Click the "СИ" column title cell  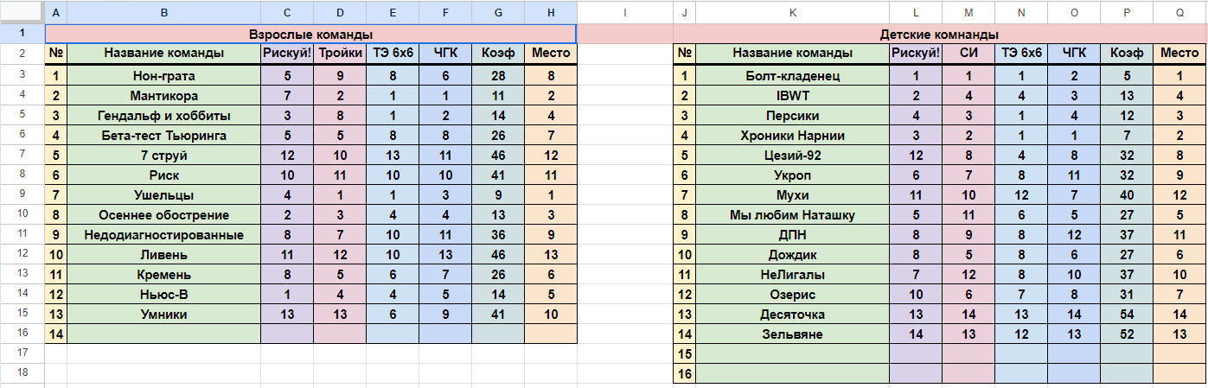968,54
